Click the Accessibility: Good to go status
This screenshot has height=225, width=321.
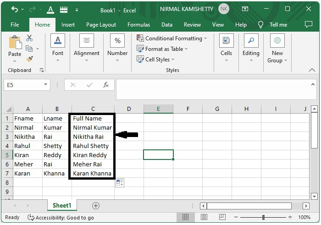tap(61, 218)
